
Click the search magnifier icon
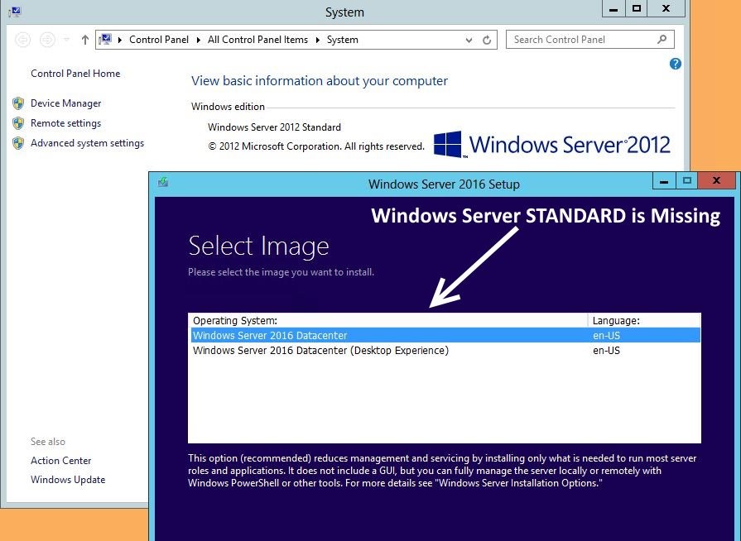pos(662,39)
